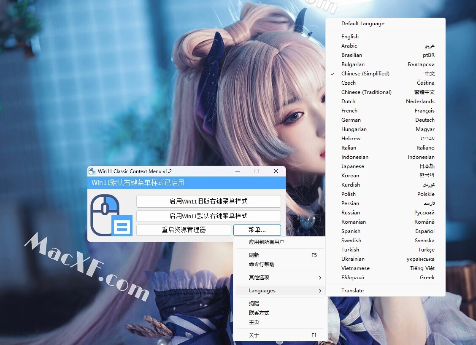Open 命令行帮助 menu item
Viewport: 476px width, 345px height.
(261, 265)
